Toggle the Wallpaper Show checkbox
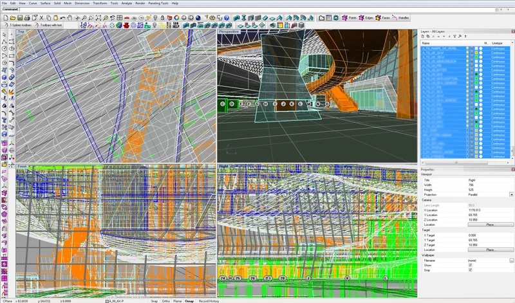 pyautogui.click(x=470, y=264)
